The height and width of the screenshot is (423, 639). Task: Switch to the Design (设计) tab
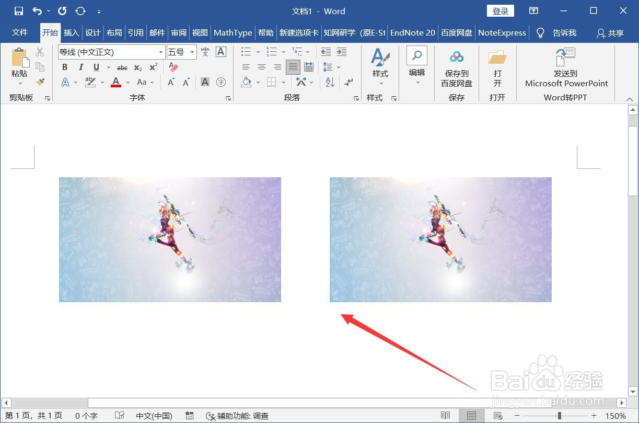point(92,32)
